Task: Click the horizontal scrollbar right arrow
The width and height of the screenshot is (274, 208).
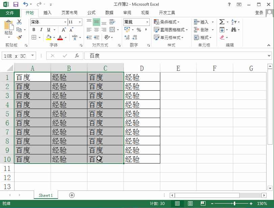Action: (x=264, y=195)
